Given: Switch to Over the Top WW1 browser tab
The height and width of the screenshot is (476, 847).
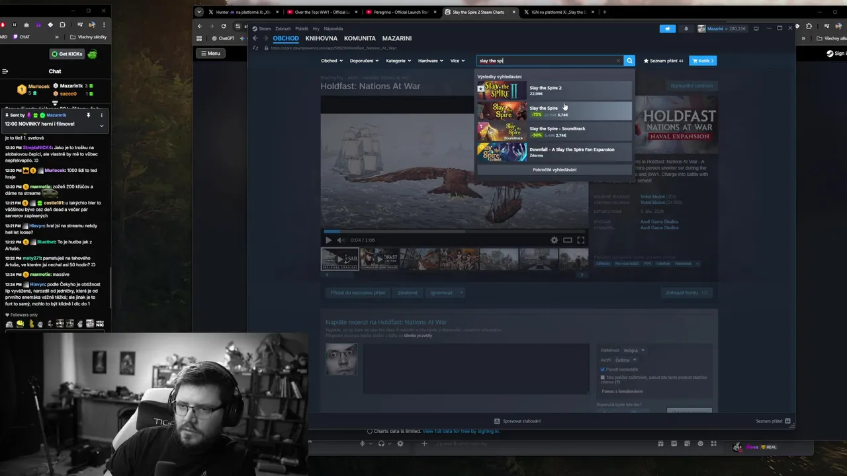Looking at the screenshot, I should (322, 12).
